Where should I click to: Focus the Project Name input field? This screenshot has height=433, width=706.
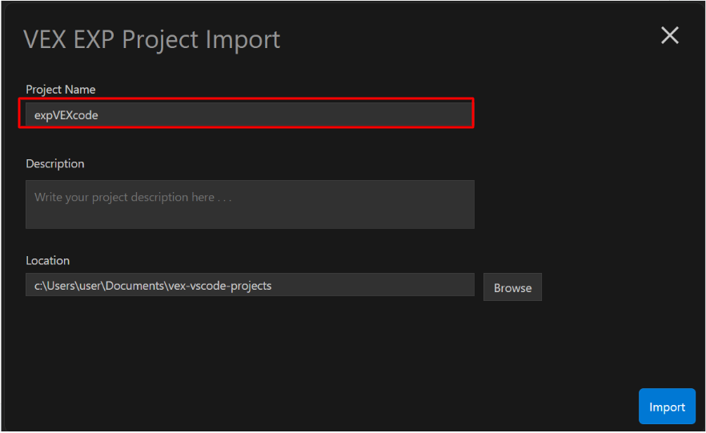tap(248, 114)
